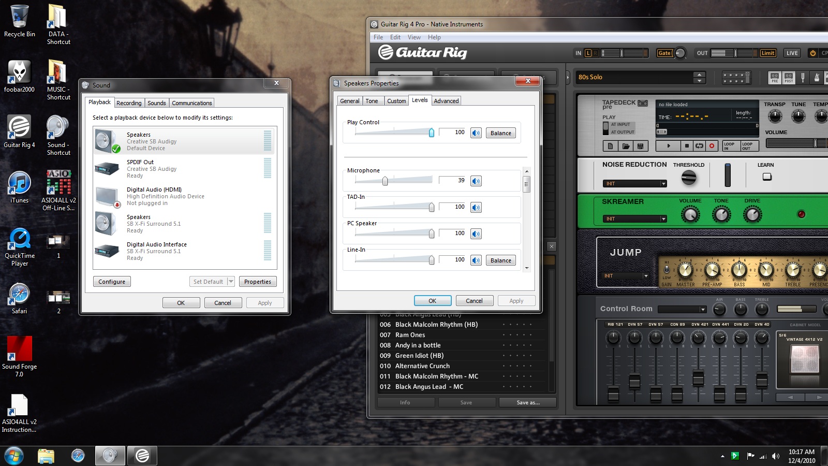Viewport: 828px width, 466px height.
Task: Click Play Control Balance button
Action: [501, 133]
